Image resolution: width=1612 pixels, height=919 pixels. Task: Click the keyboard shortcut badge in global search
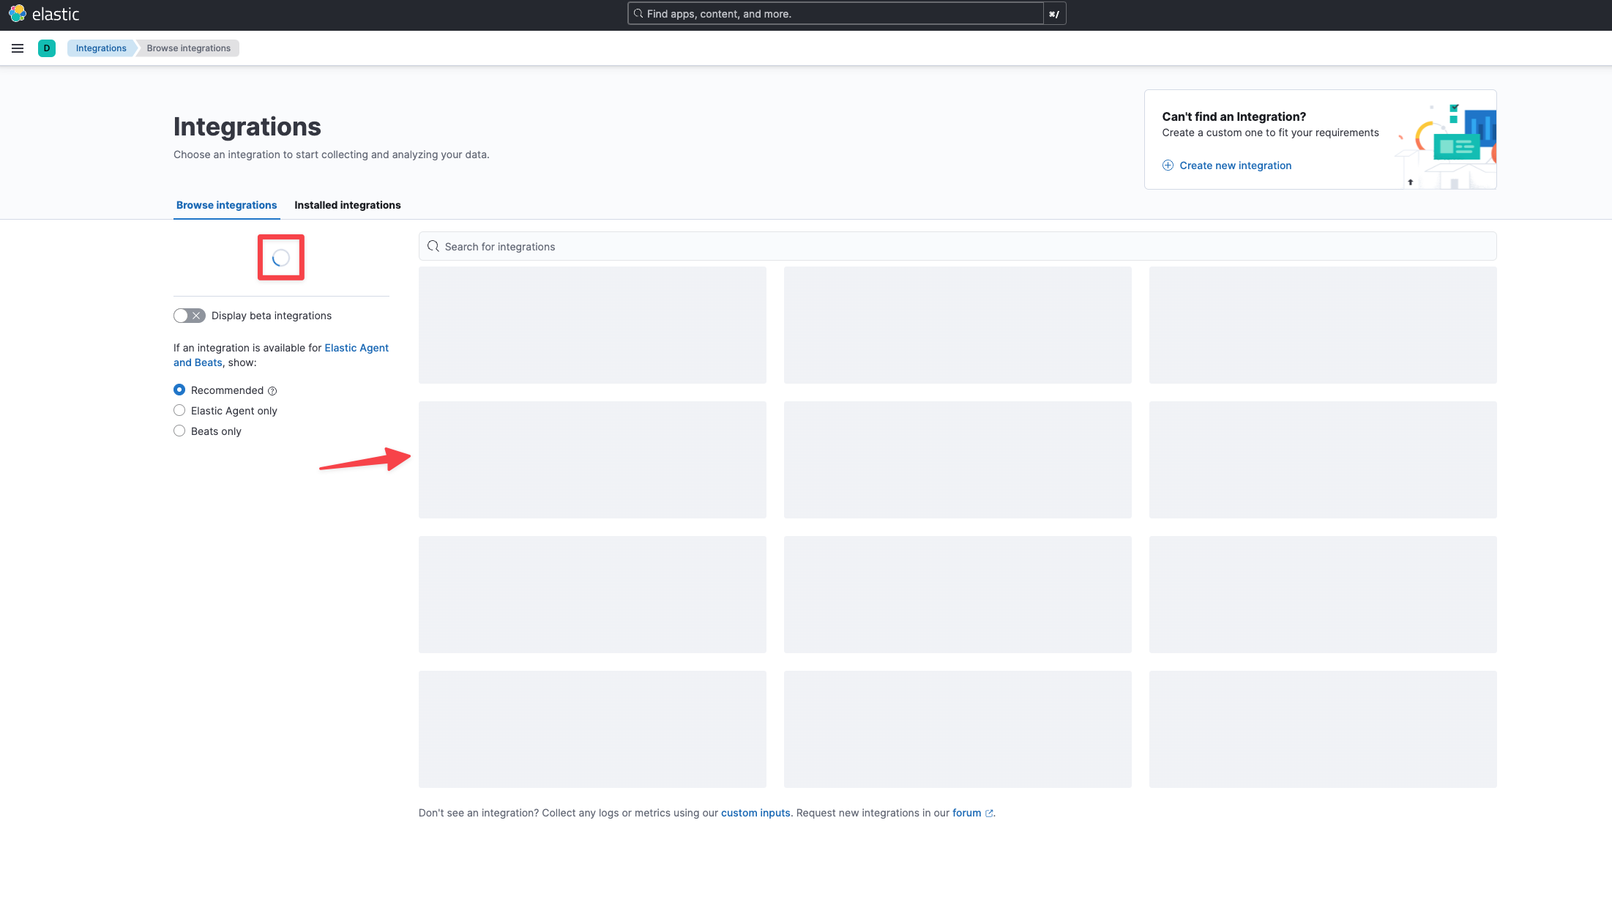pos(1054,14)
